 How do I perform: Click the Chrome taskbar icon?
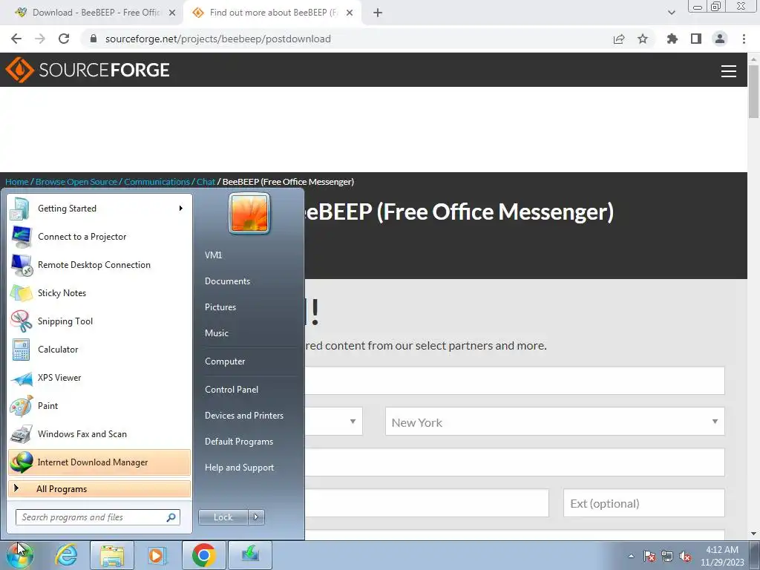pyautogui.click(x=204, y=555)
